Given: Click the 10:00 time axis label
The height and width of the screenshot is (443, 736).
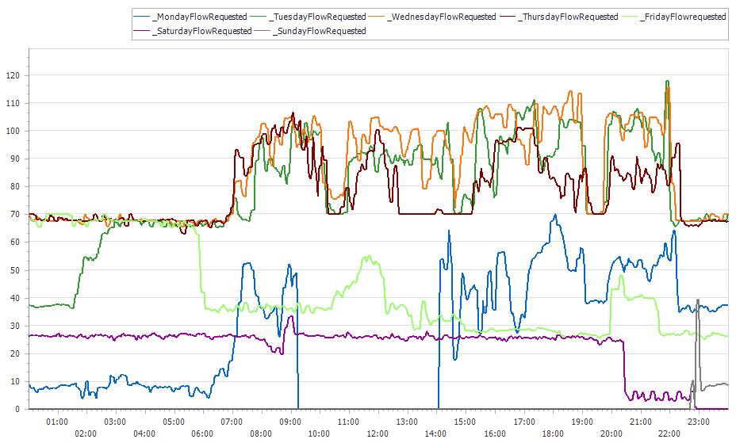Looking at the screenshot, I should [x=319, y=433].
